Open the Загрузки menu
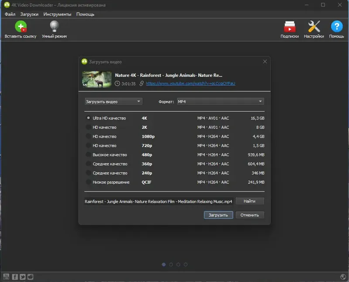349x282 pixels. point(29,14)
